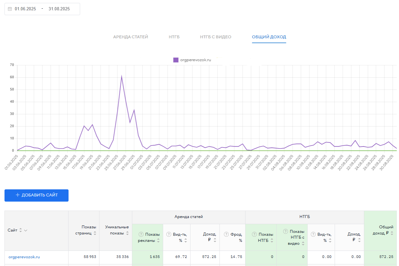
Task: Click Добавить сайт button
Action: [x=36, y=195]
